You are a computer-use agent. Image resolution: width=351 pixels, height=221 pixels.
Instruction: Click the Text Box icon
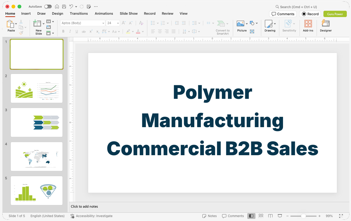[252, 31]
